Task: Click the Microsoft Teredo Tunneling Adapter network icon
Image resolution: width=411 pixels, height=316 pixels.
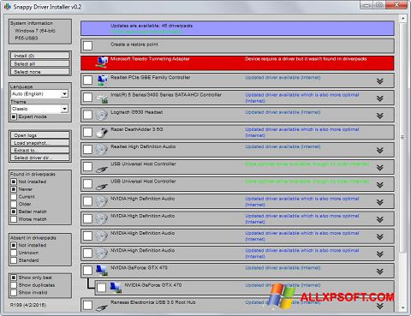Action: coord(101,63)
